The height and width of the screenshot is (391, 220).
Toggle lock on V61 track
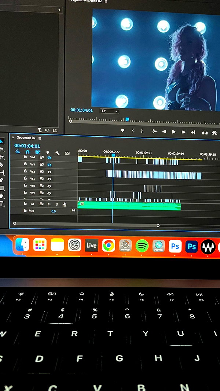pos(25,178)
